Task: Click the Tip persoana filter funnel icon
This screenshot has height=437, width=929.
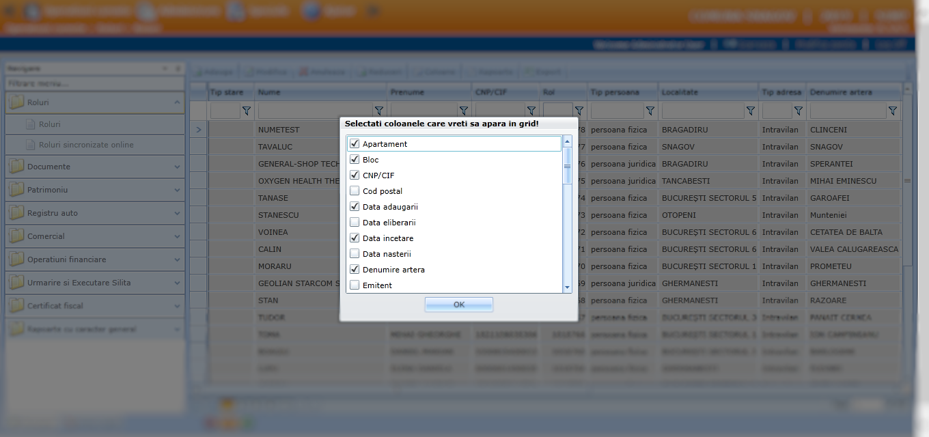Action: [650, 111]
